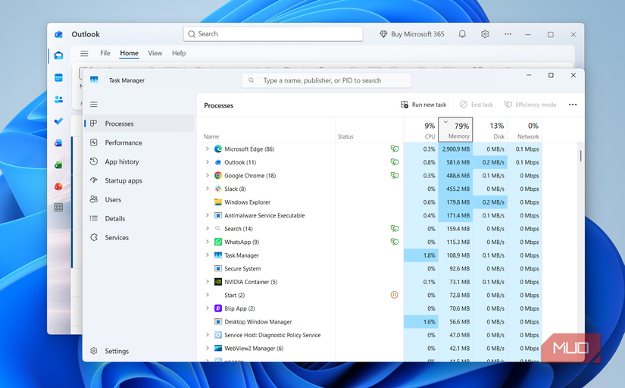
Task: Expand the Start (2) process group
Action: (208, 295)
